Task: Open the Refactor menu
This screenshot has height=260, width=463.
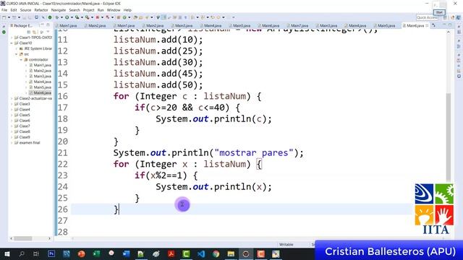Action: tap(41, 10)
